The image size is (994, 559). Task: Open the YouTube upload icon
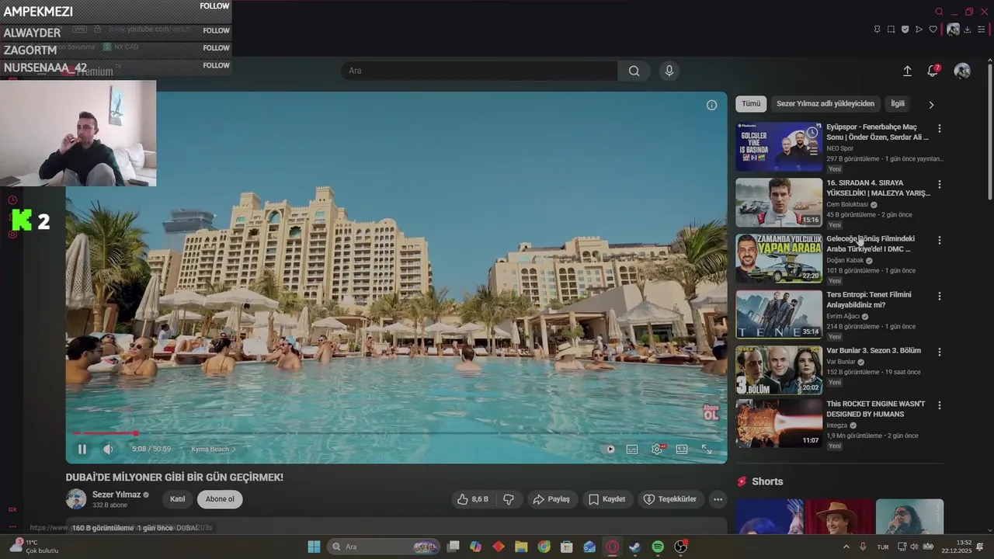pyautogui.click(x=907, y=71)
